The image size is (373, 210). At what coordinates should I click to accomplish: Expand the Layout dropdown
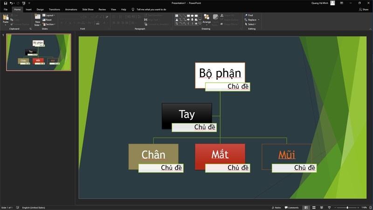[49, 15]
